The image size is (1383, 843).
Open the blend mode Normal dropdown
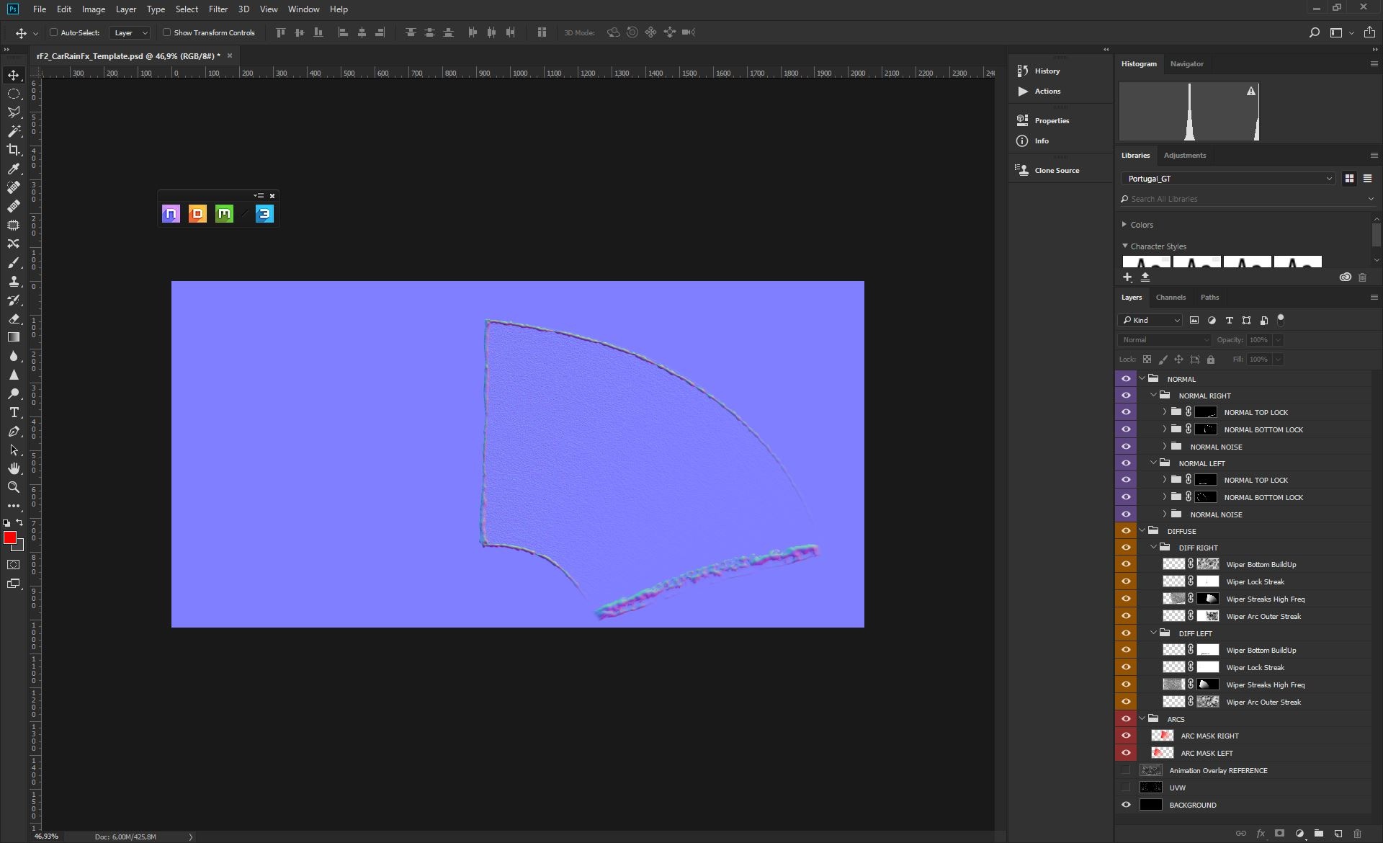(1165, 340)
